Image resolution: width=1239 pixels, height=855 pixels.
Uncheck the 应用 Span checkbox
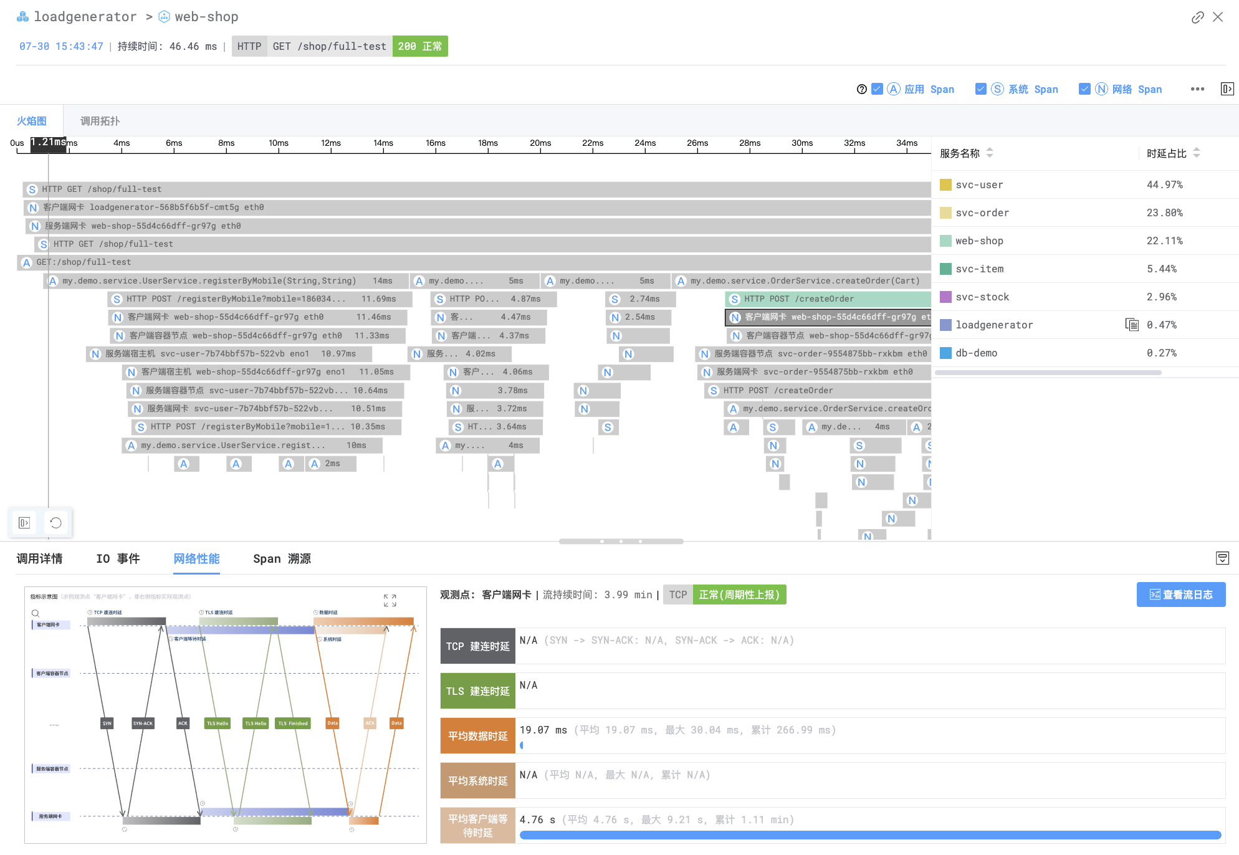coord(877,89)
